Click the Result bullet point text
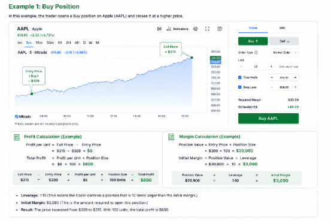This screenshot has height=221, width=331. click(x=95, y=210)
